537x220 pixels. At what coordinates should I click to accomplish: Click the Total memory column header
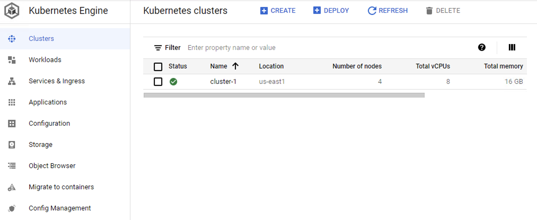pos(503,66)
